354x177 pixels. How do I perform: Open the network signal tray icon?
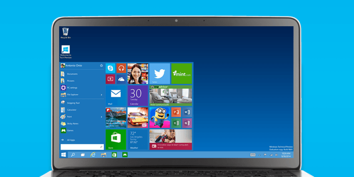(x=271, y=155)
